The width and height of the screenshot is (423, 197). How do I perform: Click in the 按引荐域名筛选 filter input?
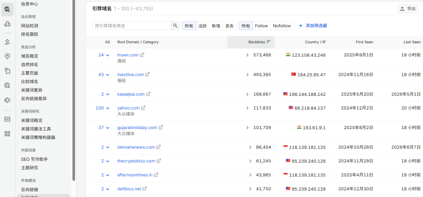(132, 26)
